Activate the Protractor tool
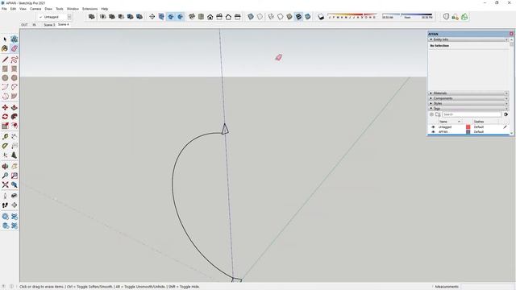516x290 pixels. click(x=5, y=146)
